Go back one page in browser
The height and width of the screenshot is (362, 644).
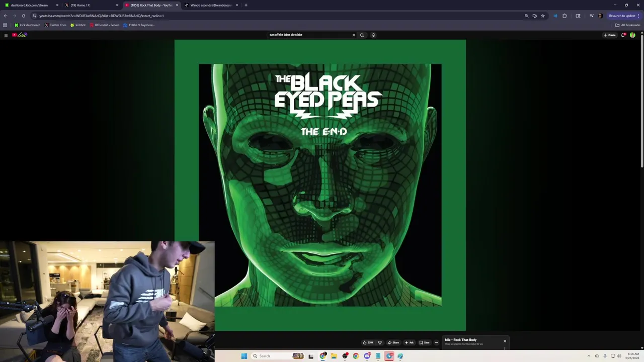coord(6,16)
